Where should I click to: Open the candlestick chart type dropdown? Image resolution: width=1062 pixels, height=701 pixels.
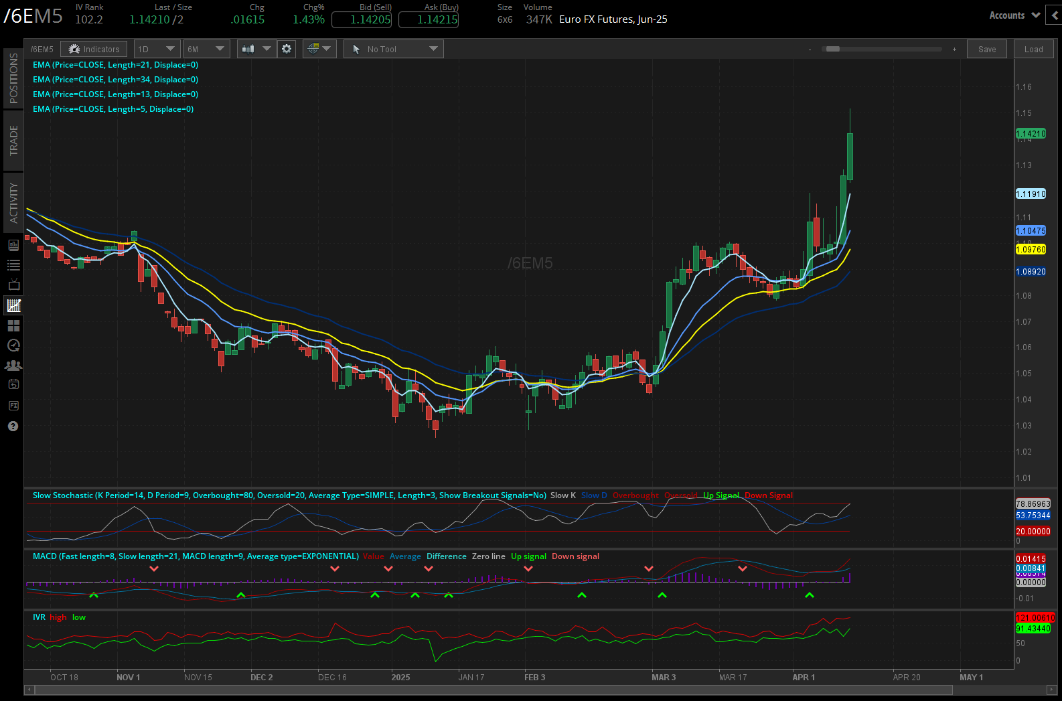(257, 49)
